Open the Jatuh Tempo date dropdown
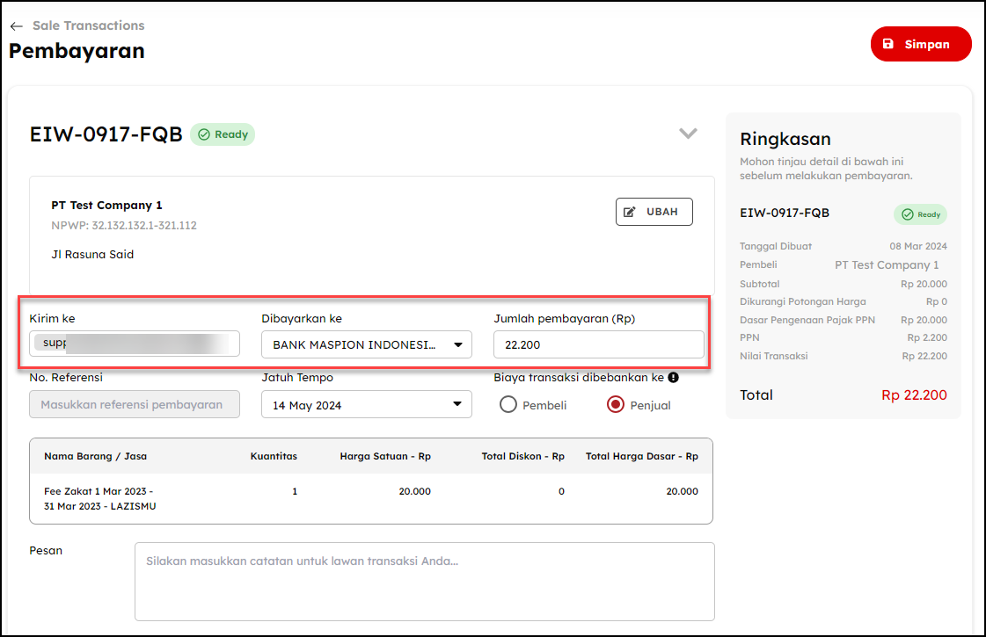 click(x=366, y=405)
